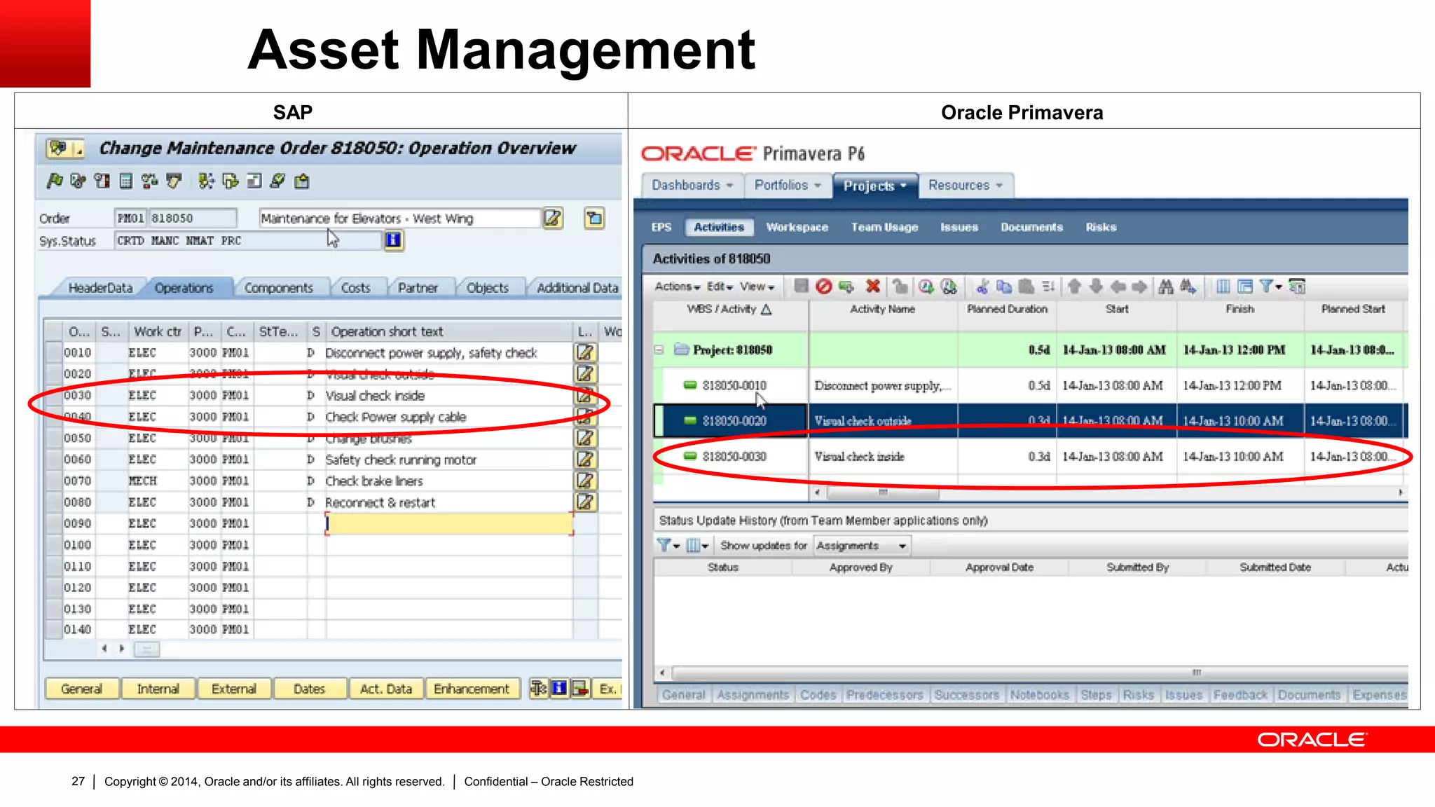Click the schedule clock icon in Primavera toolbar
This screenshot has height=807, width=1435.
[x=926, y=286]
